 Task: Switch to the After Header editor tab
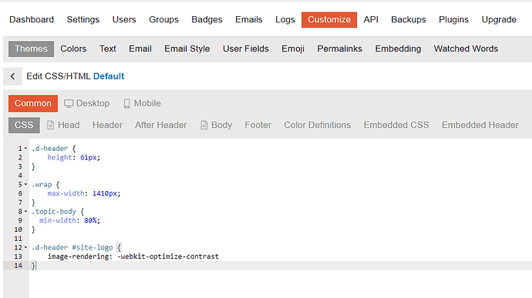pos(161,125)
